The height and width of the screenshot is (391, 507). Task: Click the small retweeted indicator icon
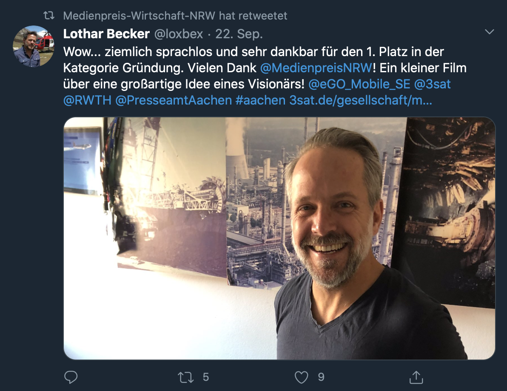(49, 15)
